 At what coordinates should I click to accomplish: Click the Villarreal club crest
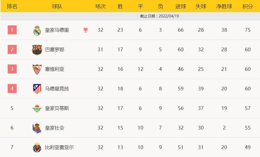pos(37,147)
